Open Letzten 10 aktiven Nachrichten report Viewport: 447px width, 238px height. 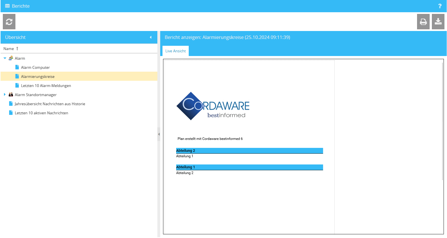pos(41,113)
